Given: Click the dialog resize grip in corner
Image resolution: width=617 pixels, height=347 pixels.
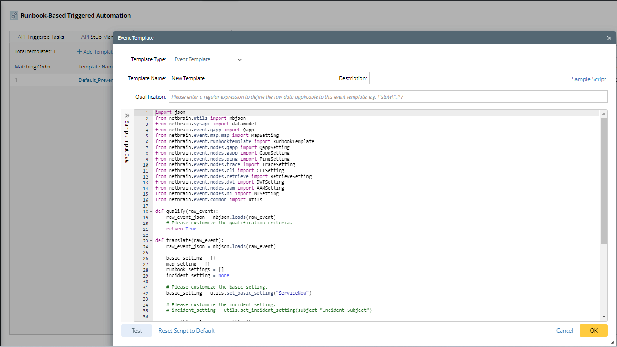Looking at the screenshot, I should tap(613, 343).
